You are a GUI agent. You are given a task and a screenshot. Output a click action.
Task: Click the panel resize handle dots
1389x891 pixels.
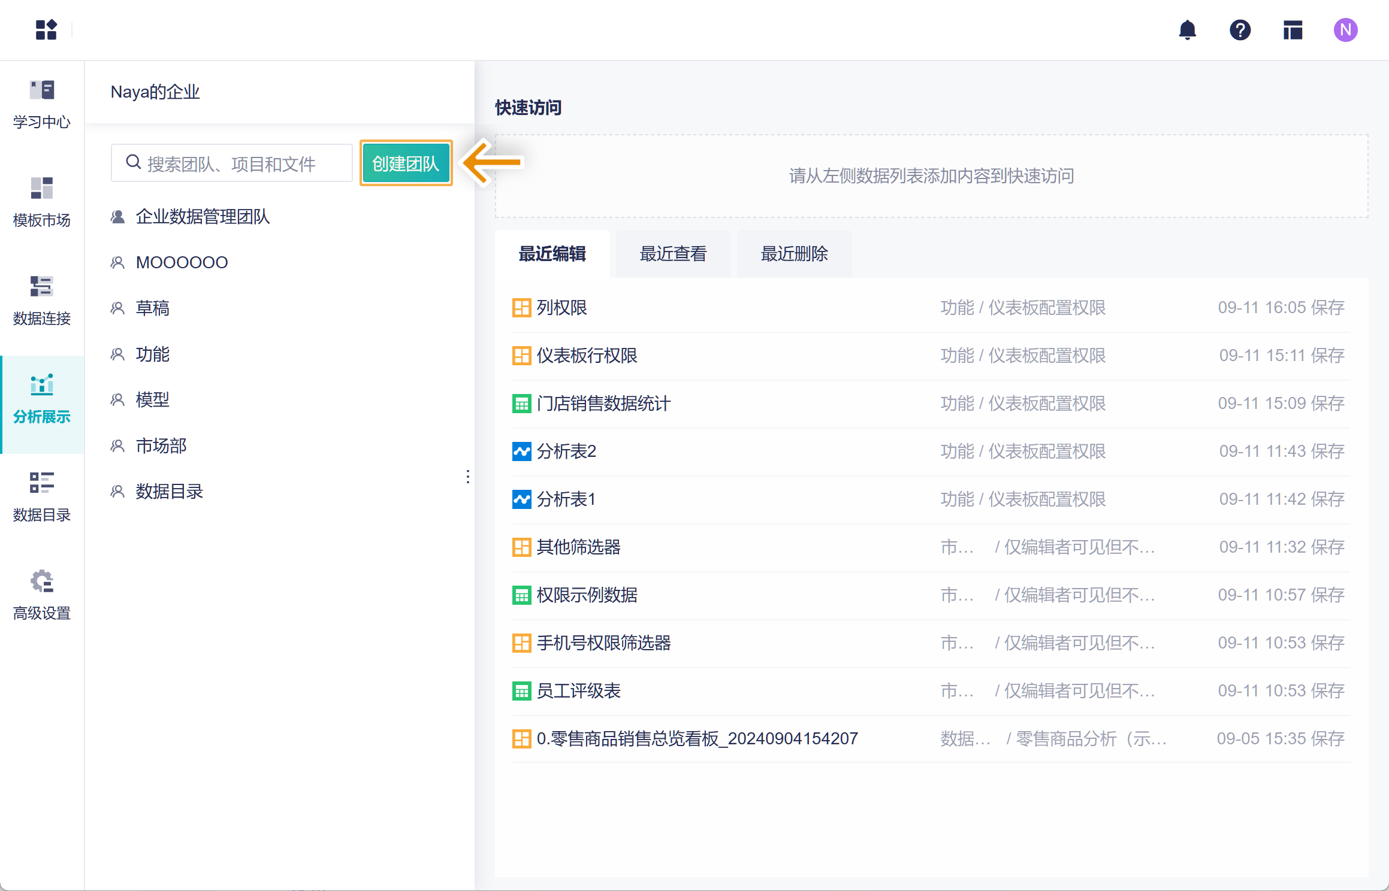(468, 477)
